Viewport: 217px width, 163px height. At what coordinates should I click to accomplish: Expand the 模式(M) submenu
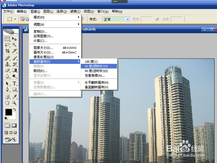(x=55, y=17)
